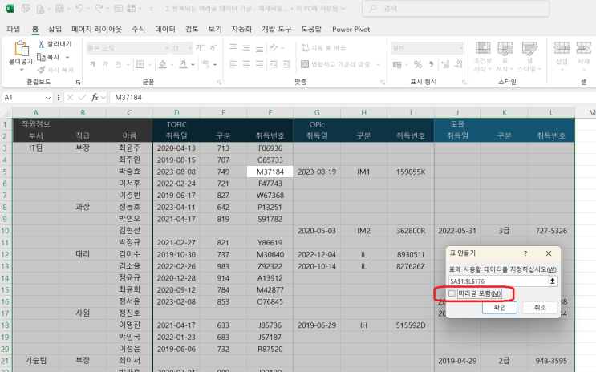
Task: Expand the font color dropdown arrow
Action: [x=193, y=65]
